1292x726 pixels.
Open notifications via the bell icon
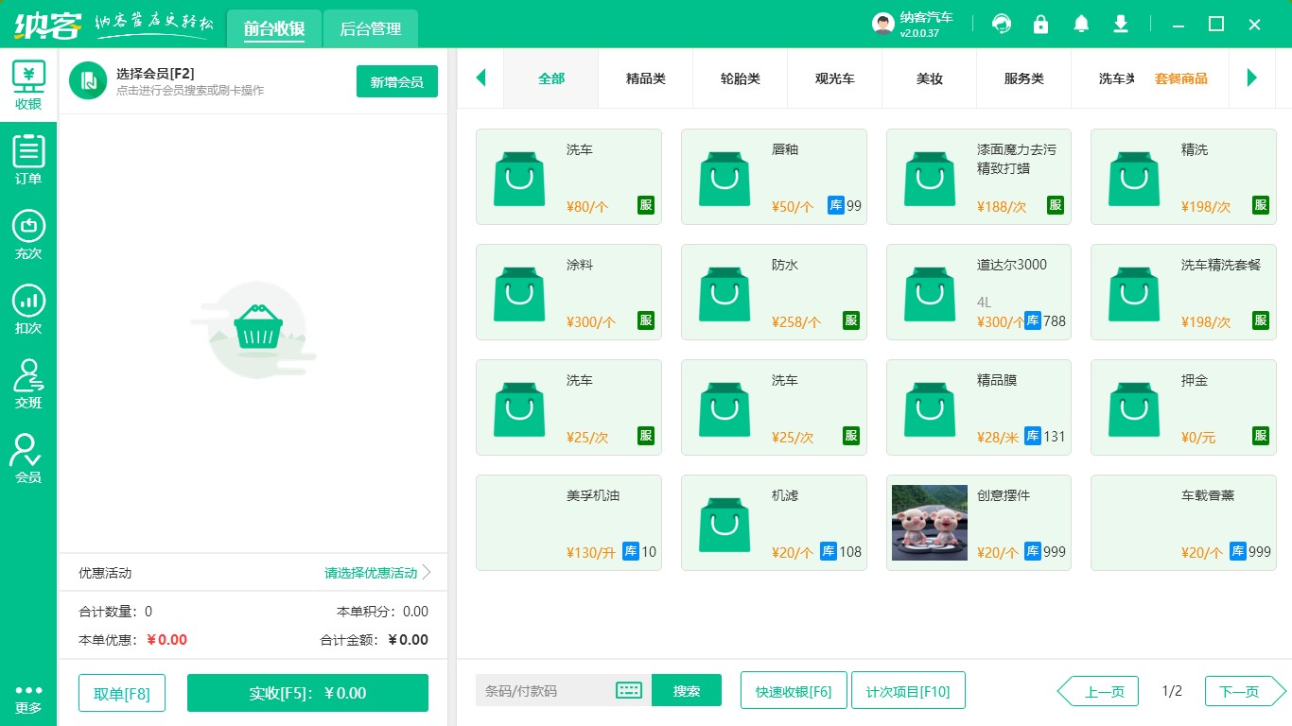click(x=1080, y=24)
